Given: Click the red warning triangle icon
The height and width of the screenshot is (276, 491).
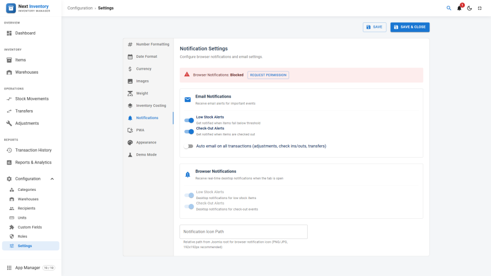Looking at the screenshot, I should (187, 75).
